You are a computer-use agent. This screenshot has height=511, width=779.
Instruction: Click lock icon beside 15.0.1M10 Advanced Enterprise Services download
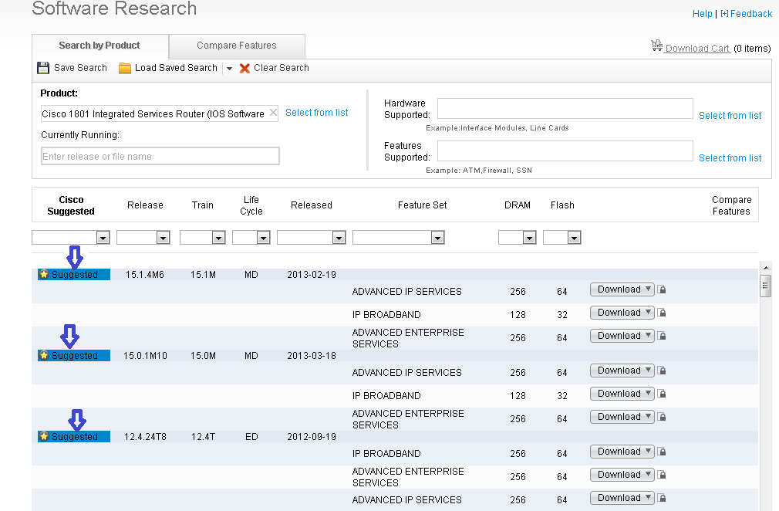click(662, 417)
